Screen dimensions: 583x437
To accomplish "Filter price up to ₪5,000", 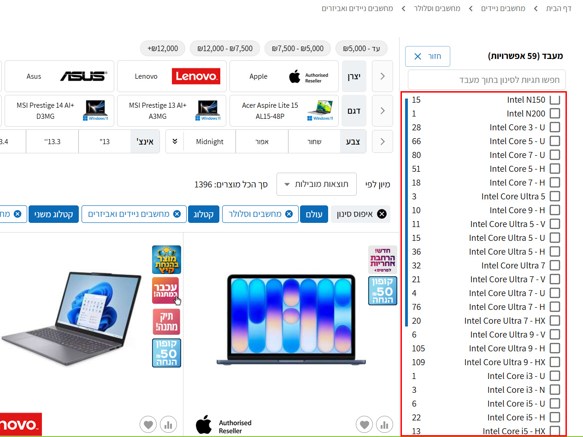I will point(362,48).
